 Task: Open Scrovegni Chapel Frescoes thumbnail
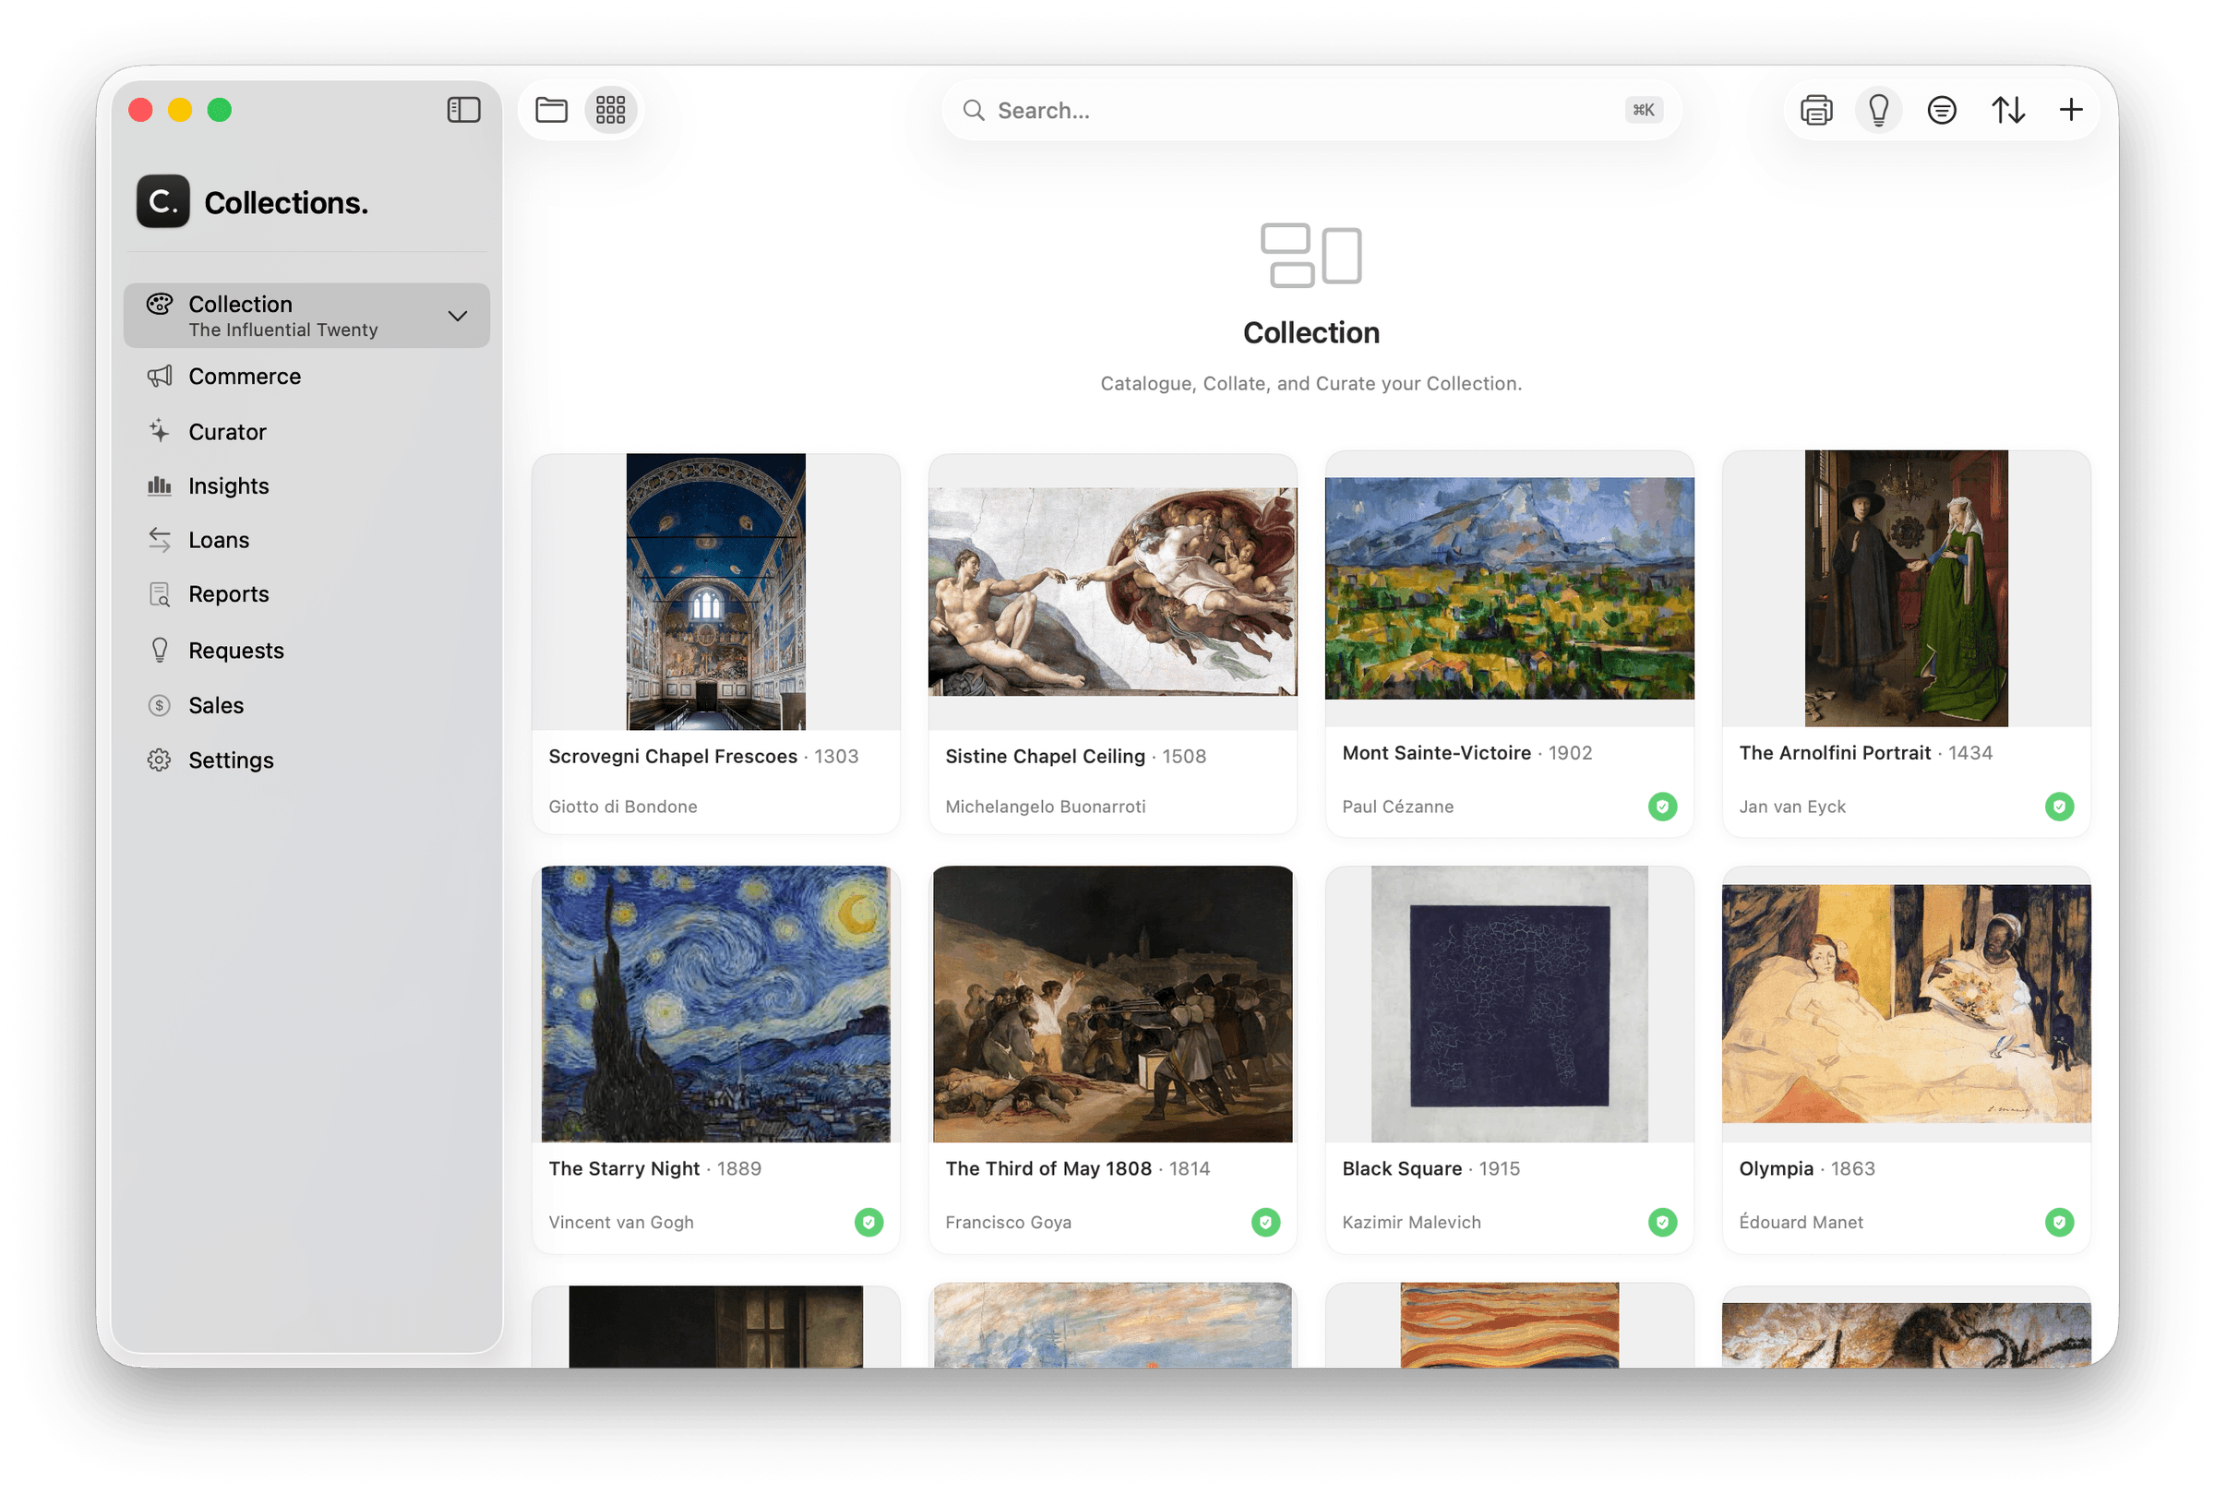point(716,592)
